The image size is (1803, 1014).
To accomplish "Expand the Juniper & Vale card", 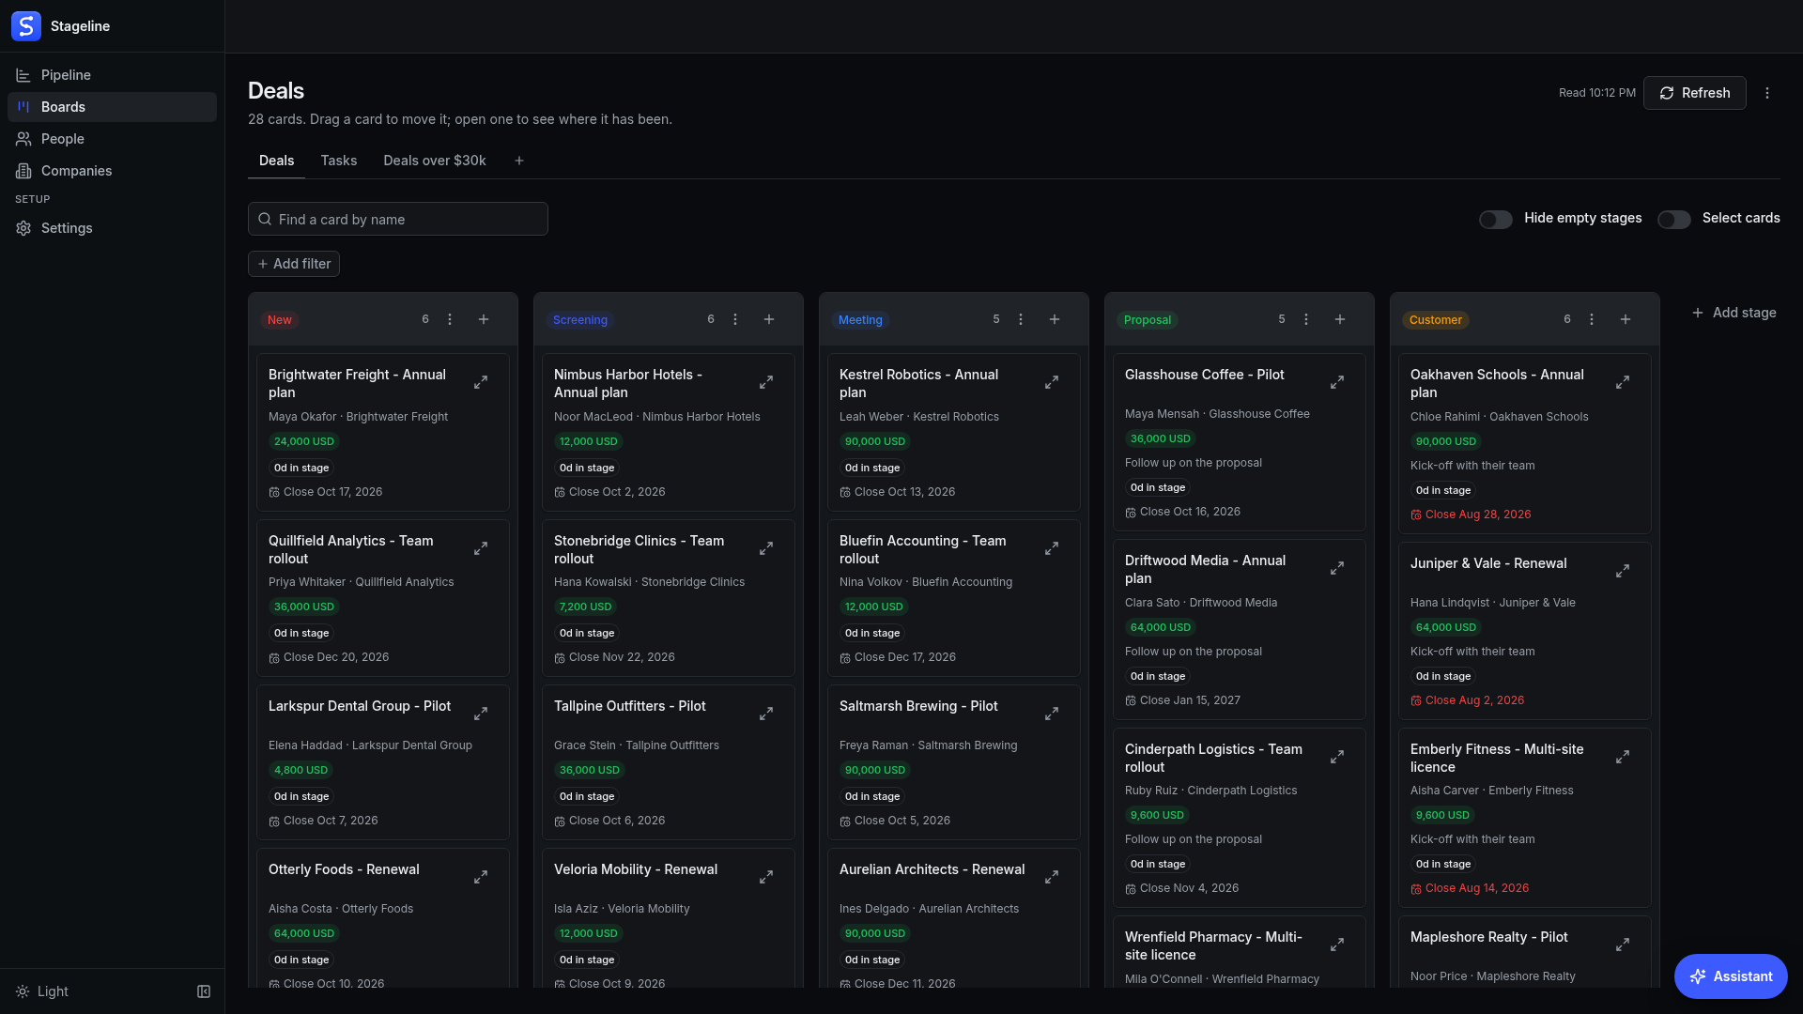I will (1623, 571).
